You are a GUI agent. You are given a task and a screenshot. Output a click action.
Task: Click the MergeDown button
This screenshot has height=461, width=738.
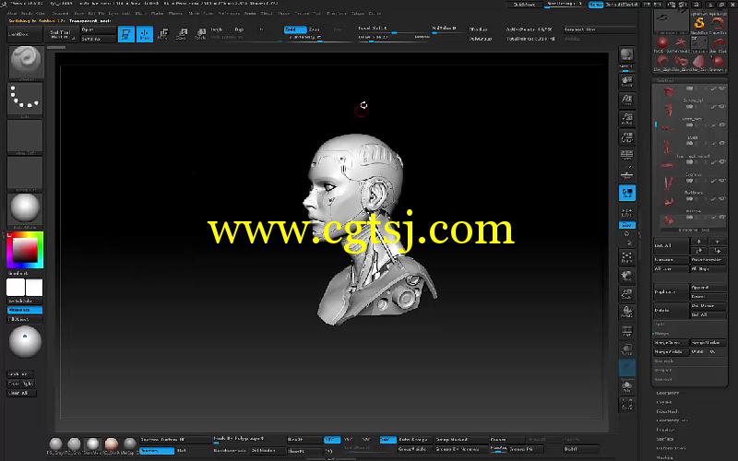(672, 342)
